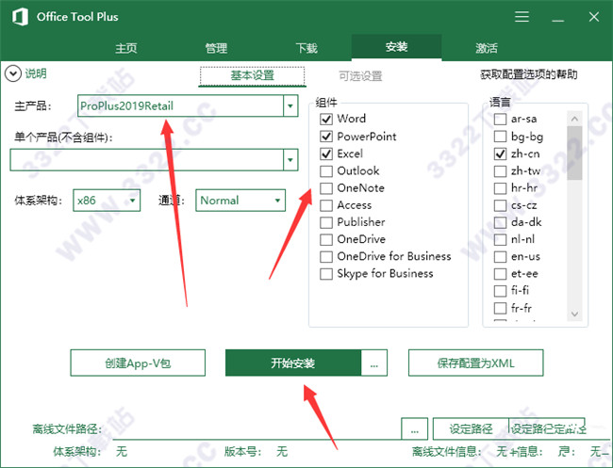The width and height of the screenshot is (613, 468).
Task: Click the 离线文件路径 browse ellipsis button
Action: point(414,429)
